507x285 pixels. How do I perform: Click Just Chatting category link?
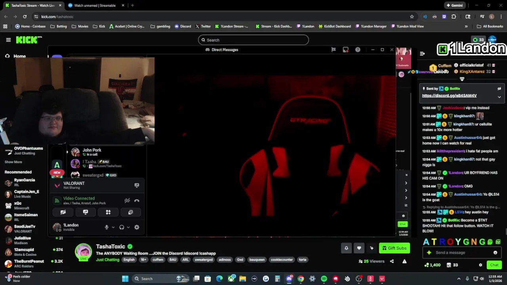tap(107, 260)
